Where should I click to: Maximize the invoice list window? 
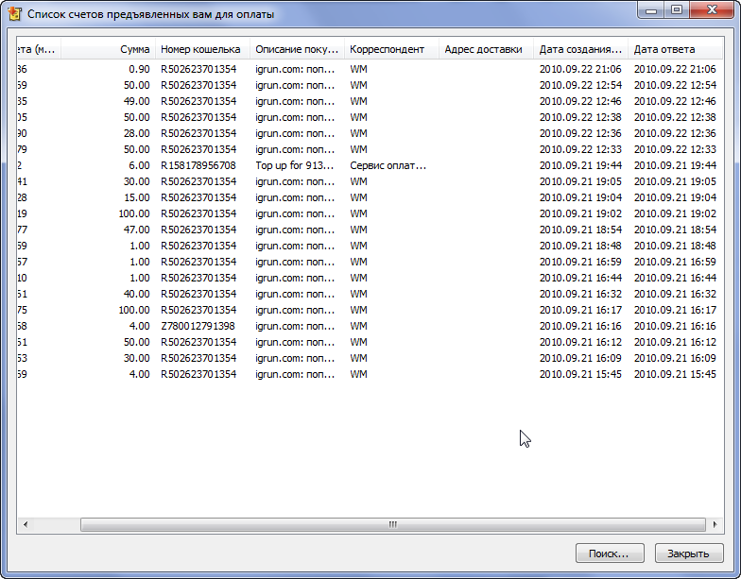[677, 9]
